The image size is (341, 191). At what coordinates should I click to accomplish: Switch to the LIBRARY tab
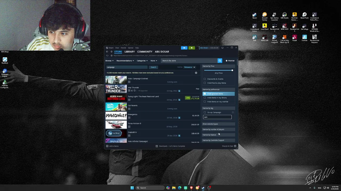pyautogui.click(x=129, y=52)
